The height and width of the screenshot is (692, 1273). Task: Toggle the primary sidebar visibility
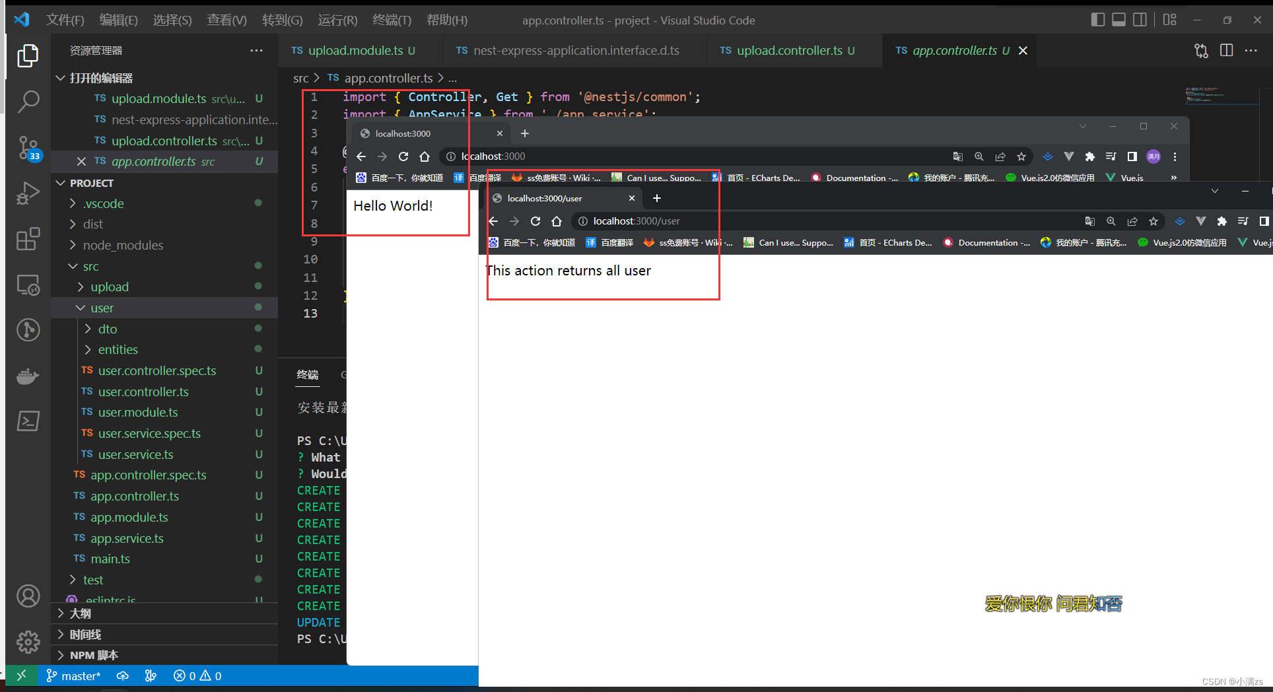coord(1097,20)
